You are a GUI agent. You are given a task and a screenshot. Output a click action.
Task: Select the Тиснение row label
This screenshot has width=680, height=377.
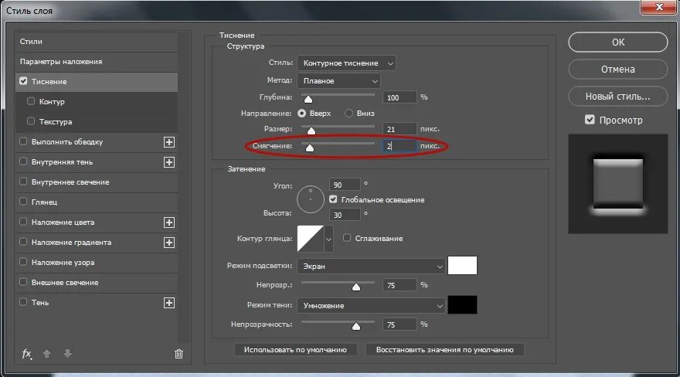(49, 81)
